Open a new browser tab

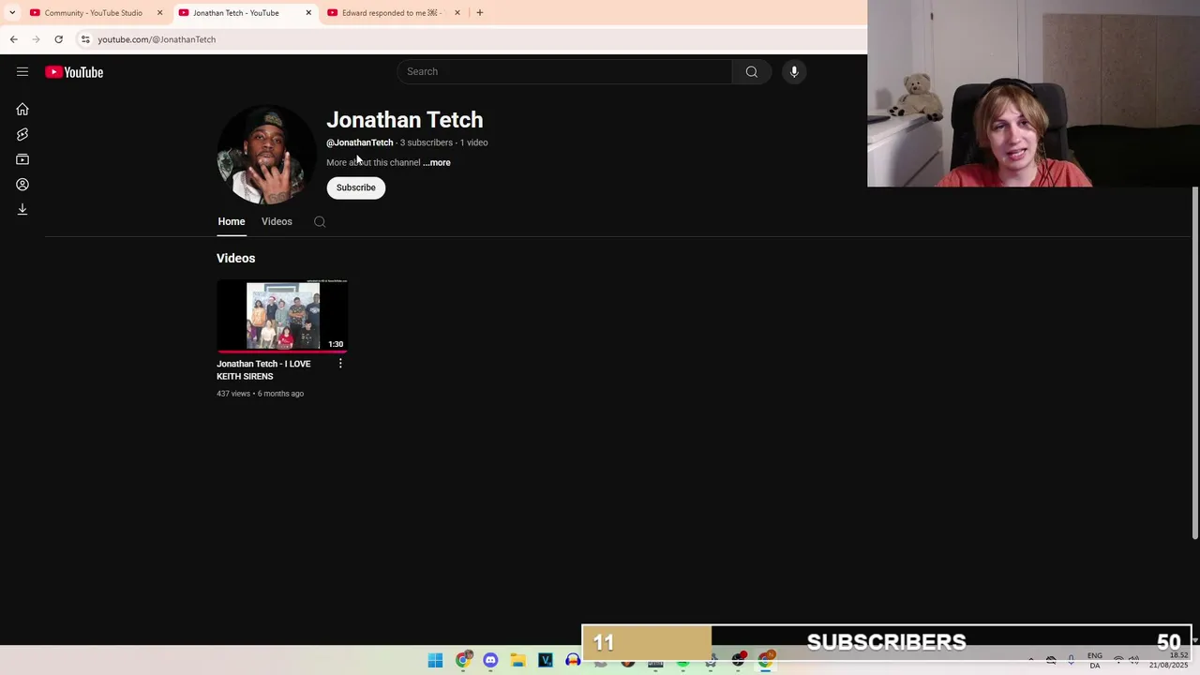coord(480,13)
